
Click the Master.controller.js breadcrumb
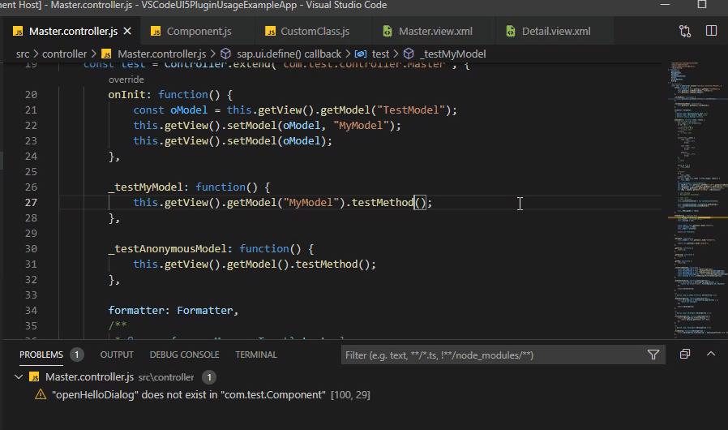coord(161,54)
